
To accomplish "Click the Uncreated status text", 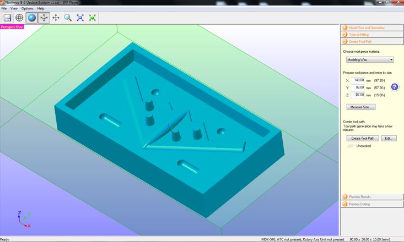I will click(x=364, y=146).
